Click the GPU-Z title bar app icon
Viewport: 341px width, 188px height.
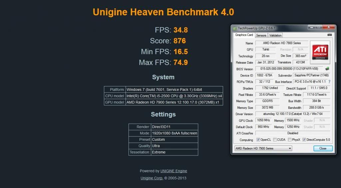tap(235, 28)
